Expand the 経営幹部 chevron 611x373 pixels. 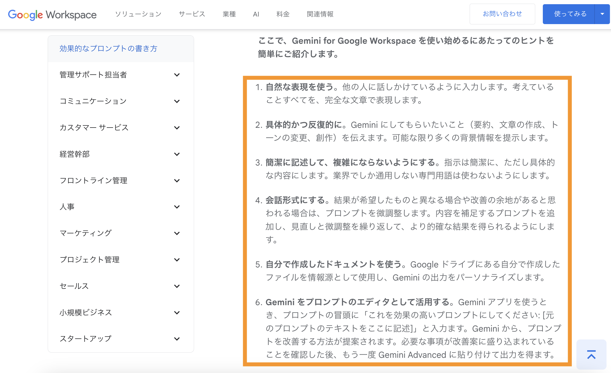point(177,154)
